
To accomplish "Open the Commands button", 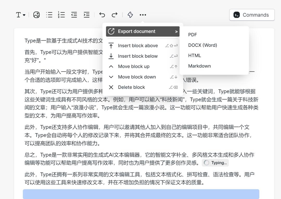I will [252, 15].
